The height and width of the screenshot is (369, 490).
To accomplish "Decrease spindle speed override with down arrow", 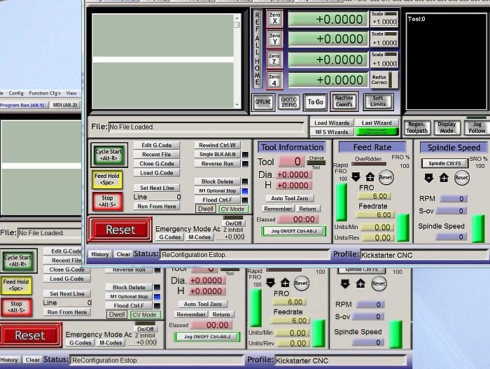I will (428, 178).
